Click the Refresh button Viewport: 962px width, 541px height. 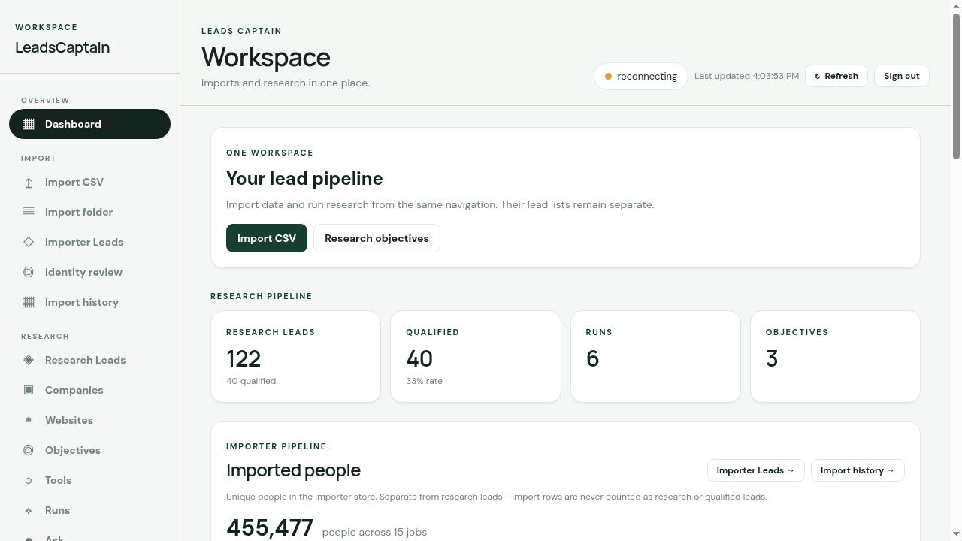[836, 76]
